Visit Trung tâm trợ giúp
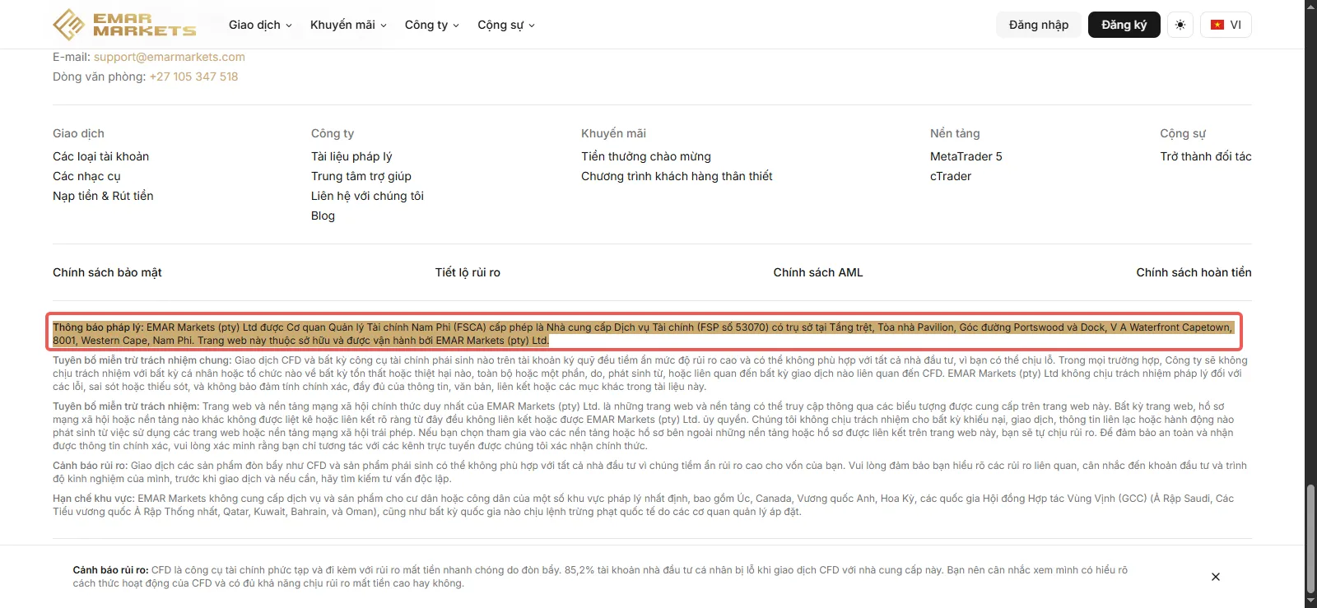The image size is (1317, 608). pyautogui.click(x=361, y=176)
